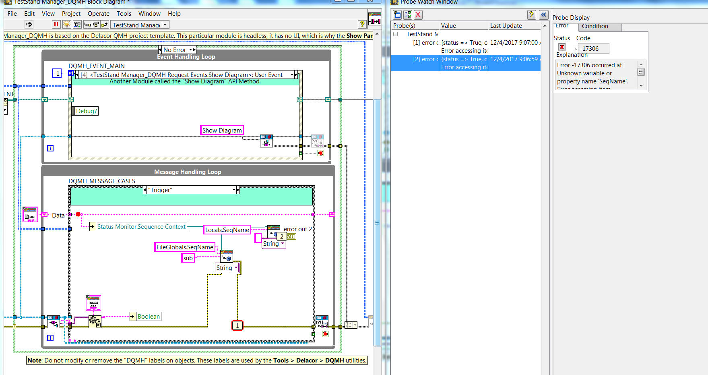Click the error Code field -17306
Image resolution: width=708 pixels, height=375 pixels.
(593, 49)
